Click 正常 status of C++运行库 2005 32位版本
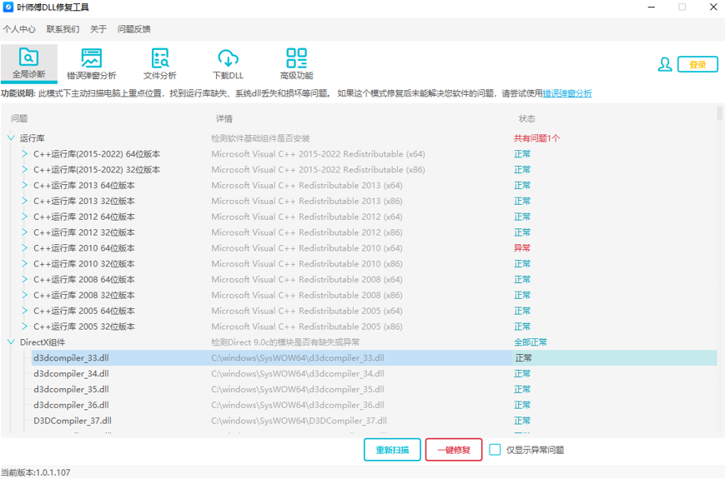The height and width of the screenshot is (479, 725). coord(522,327)
